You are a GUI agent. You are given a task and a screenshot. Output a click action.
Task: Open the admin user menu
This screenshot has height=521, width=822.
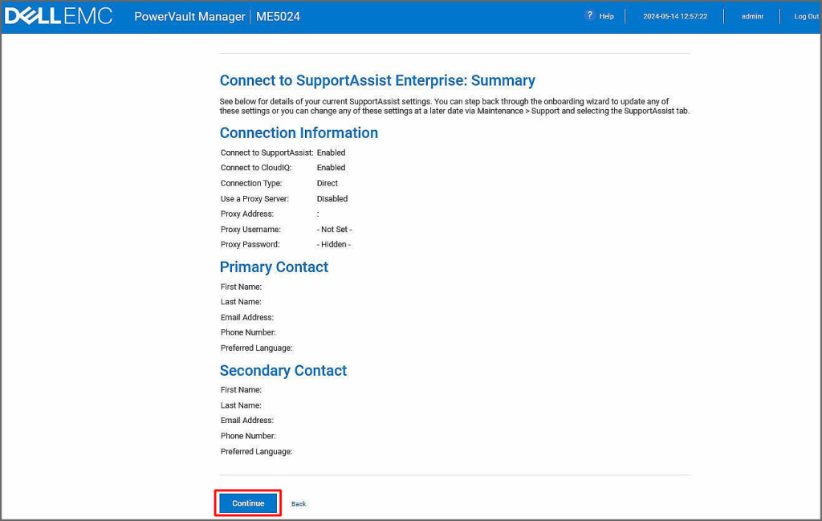752,16
